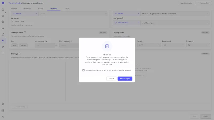
Task: Open the bottom circular sidebar icon
Action: tap(3, 117)
